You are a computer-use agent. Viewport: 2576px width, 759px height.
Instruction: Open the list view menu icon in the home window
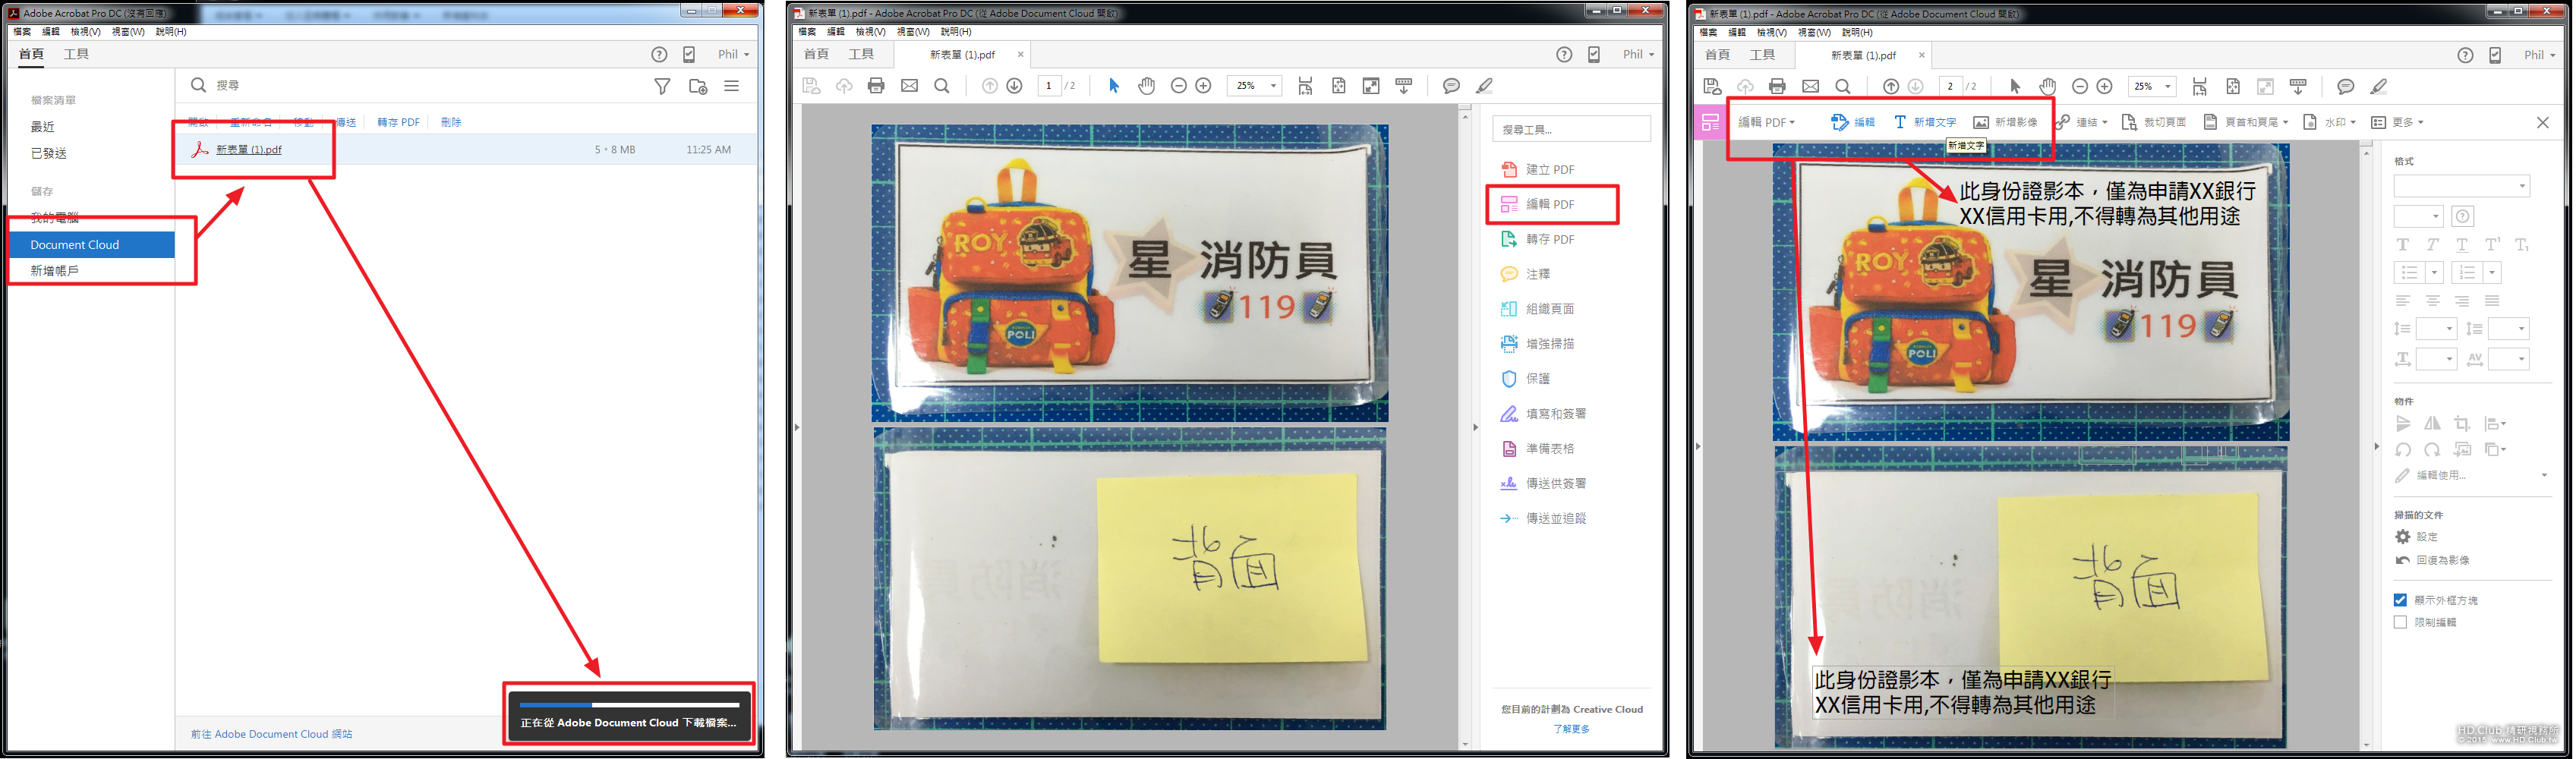tap(732, 86)
